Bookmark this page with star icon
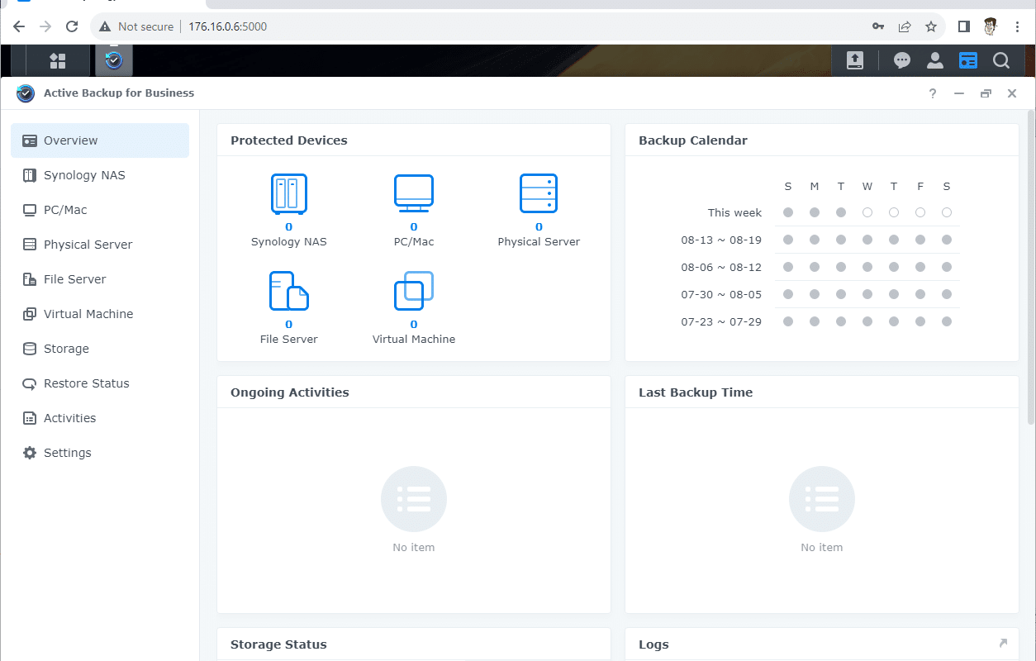Image resolution: width=1036 pixels, height=661 pixels. pos(931,26)
